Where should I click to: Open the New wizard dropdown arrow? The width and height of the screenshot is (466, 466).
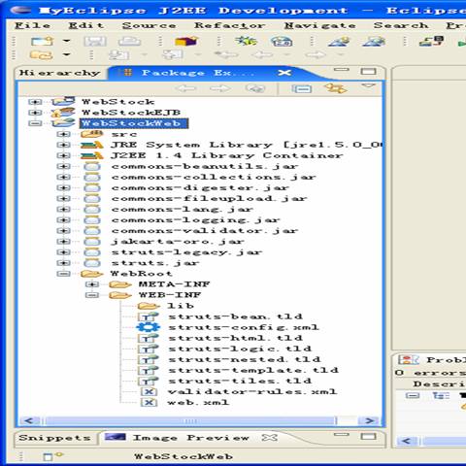(x=66, y=41)
